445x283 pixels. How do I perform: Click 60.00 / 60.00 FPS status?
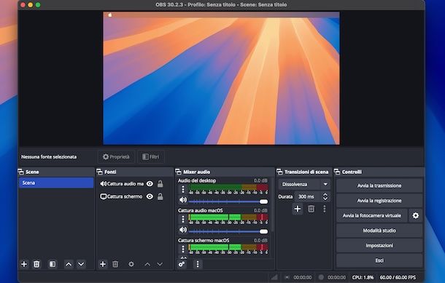pyautogui.click(x=398, y=277)
